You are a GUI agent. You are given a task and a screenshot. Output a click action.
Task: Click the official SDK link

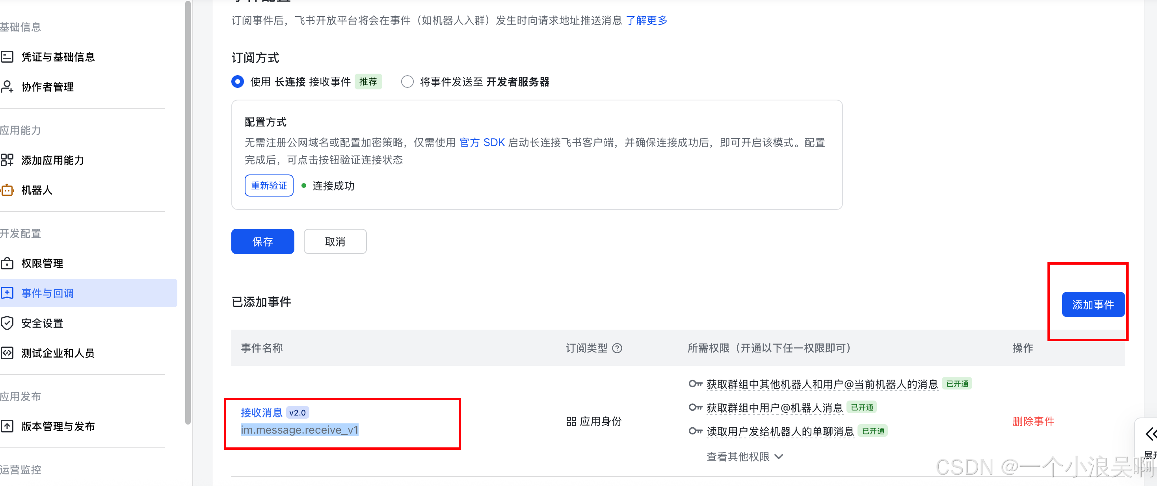[x=482, y=143]
